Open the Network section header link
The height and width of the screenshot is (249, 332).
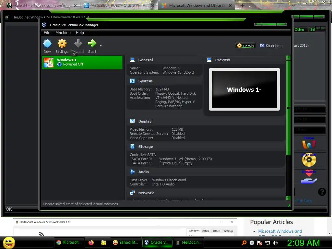tap(146, 193)
